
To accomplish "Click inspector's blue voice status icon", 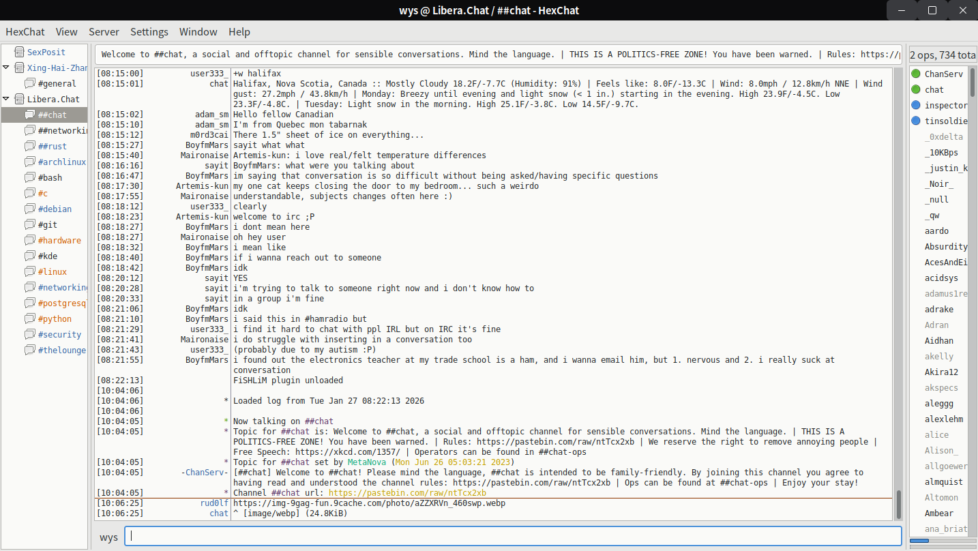I will [x=916, y=106].
